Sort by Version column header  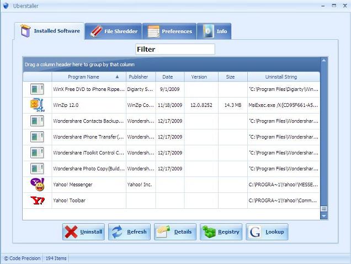pyautogui.click(x=201, y=77)
